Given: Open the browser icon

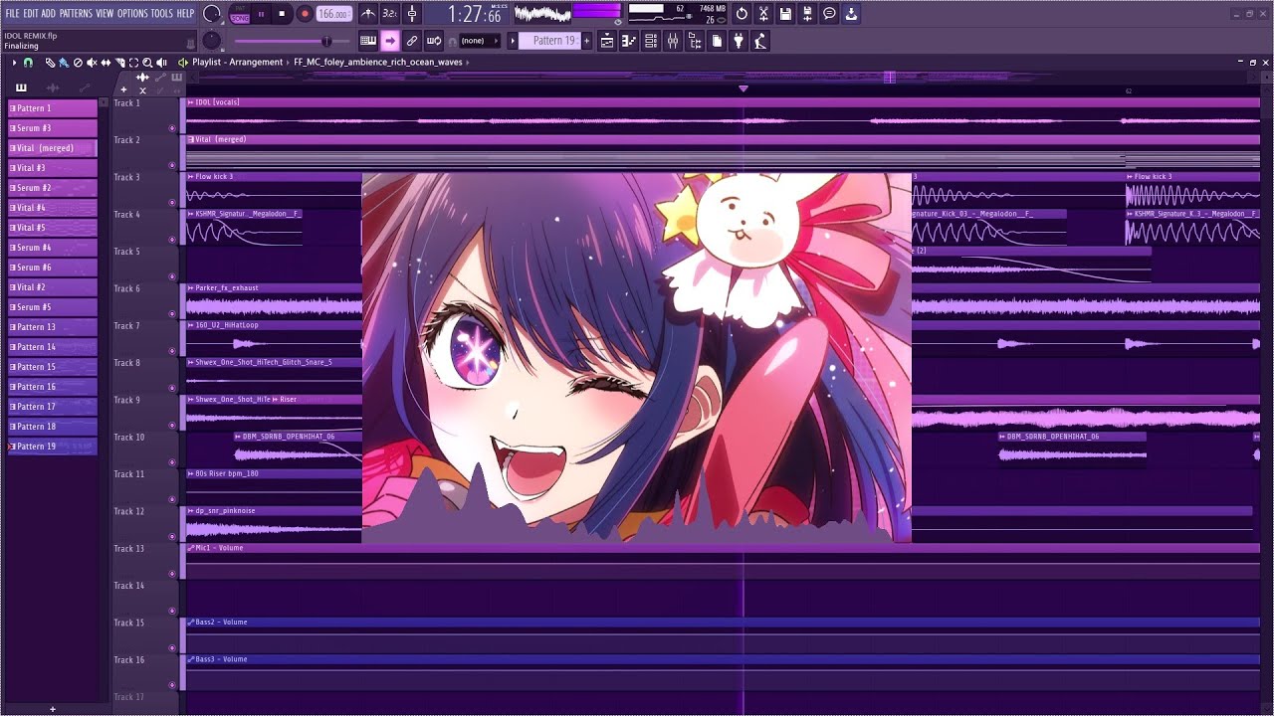Looking at the screenshot, I should (695, 41).
